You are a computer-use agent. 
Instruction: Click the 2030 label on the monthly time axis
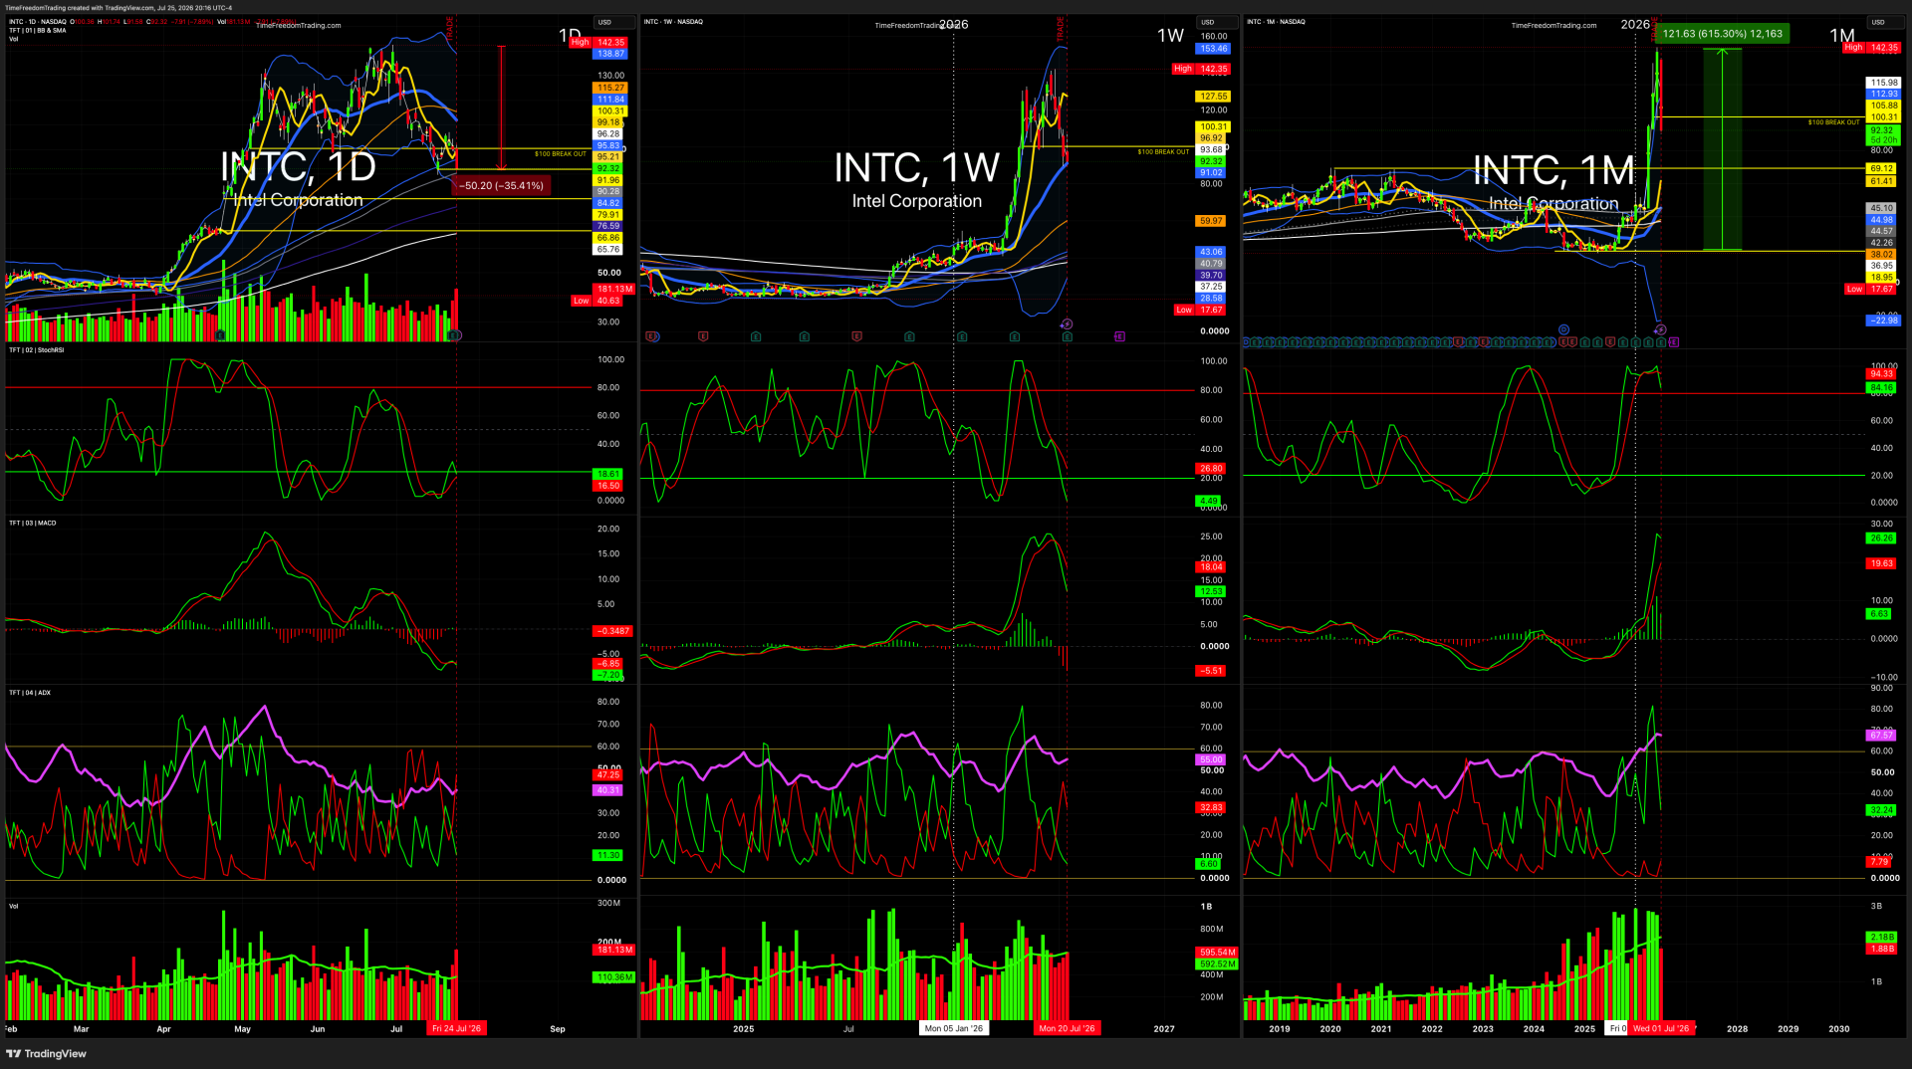(x=1839, y=1029)
